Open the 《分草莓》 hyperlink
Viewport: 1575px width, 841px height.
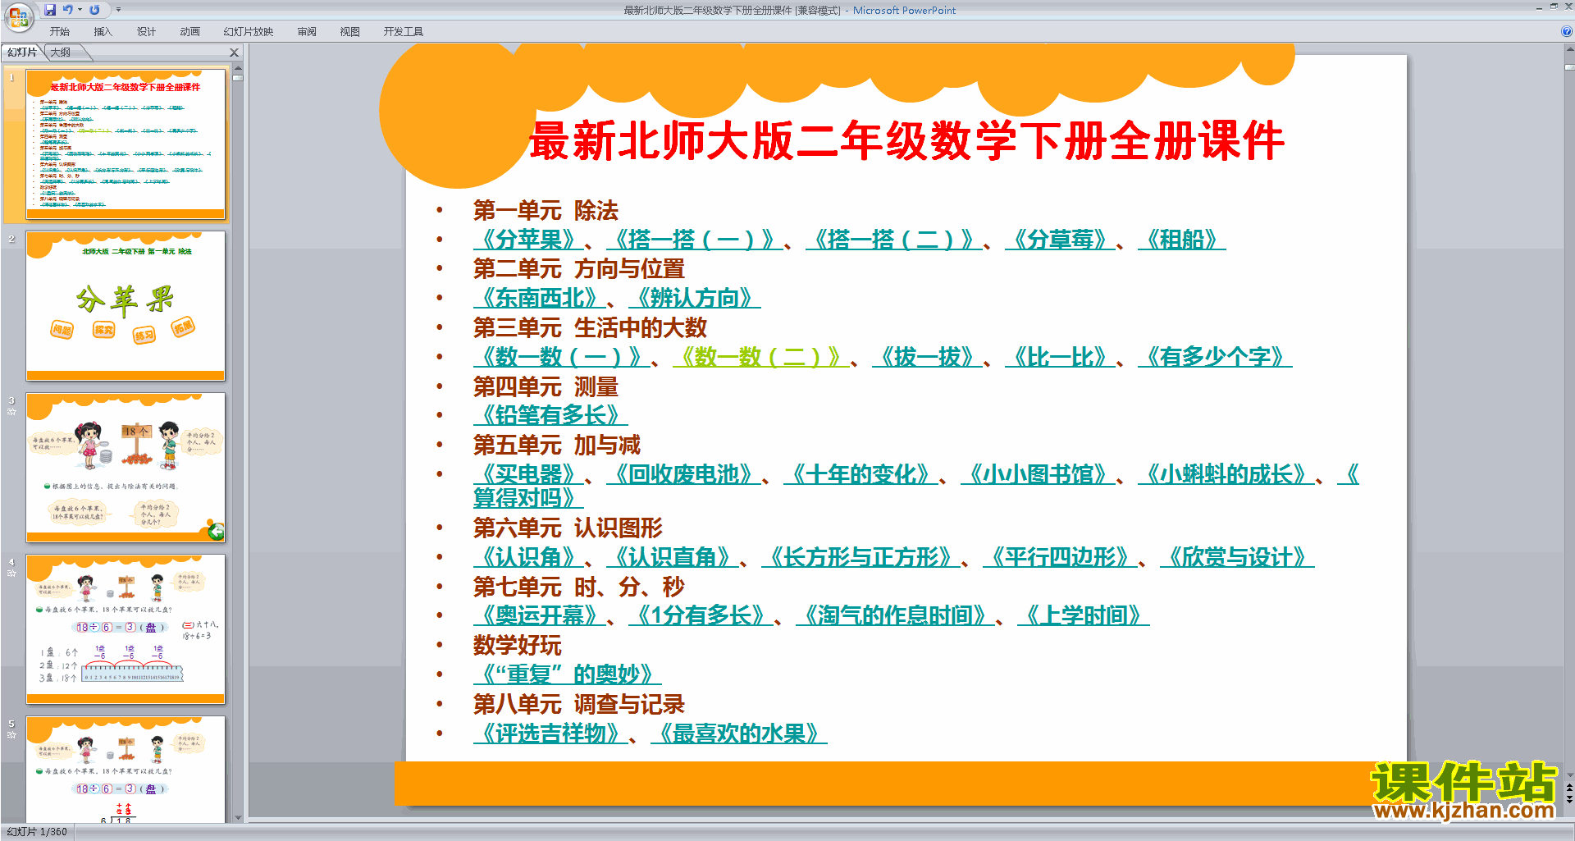click(x=1060, y=240)
